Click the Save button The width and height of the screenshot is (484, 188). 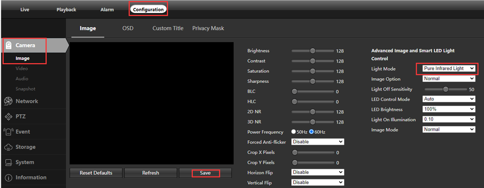click(x=205, y=173)
